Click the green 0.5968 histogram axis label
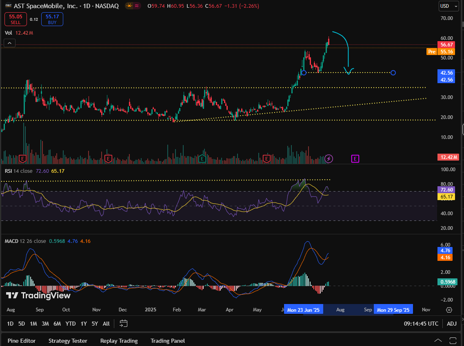The height and width of the screenshot is (346, 464). pos(447,282)
